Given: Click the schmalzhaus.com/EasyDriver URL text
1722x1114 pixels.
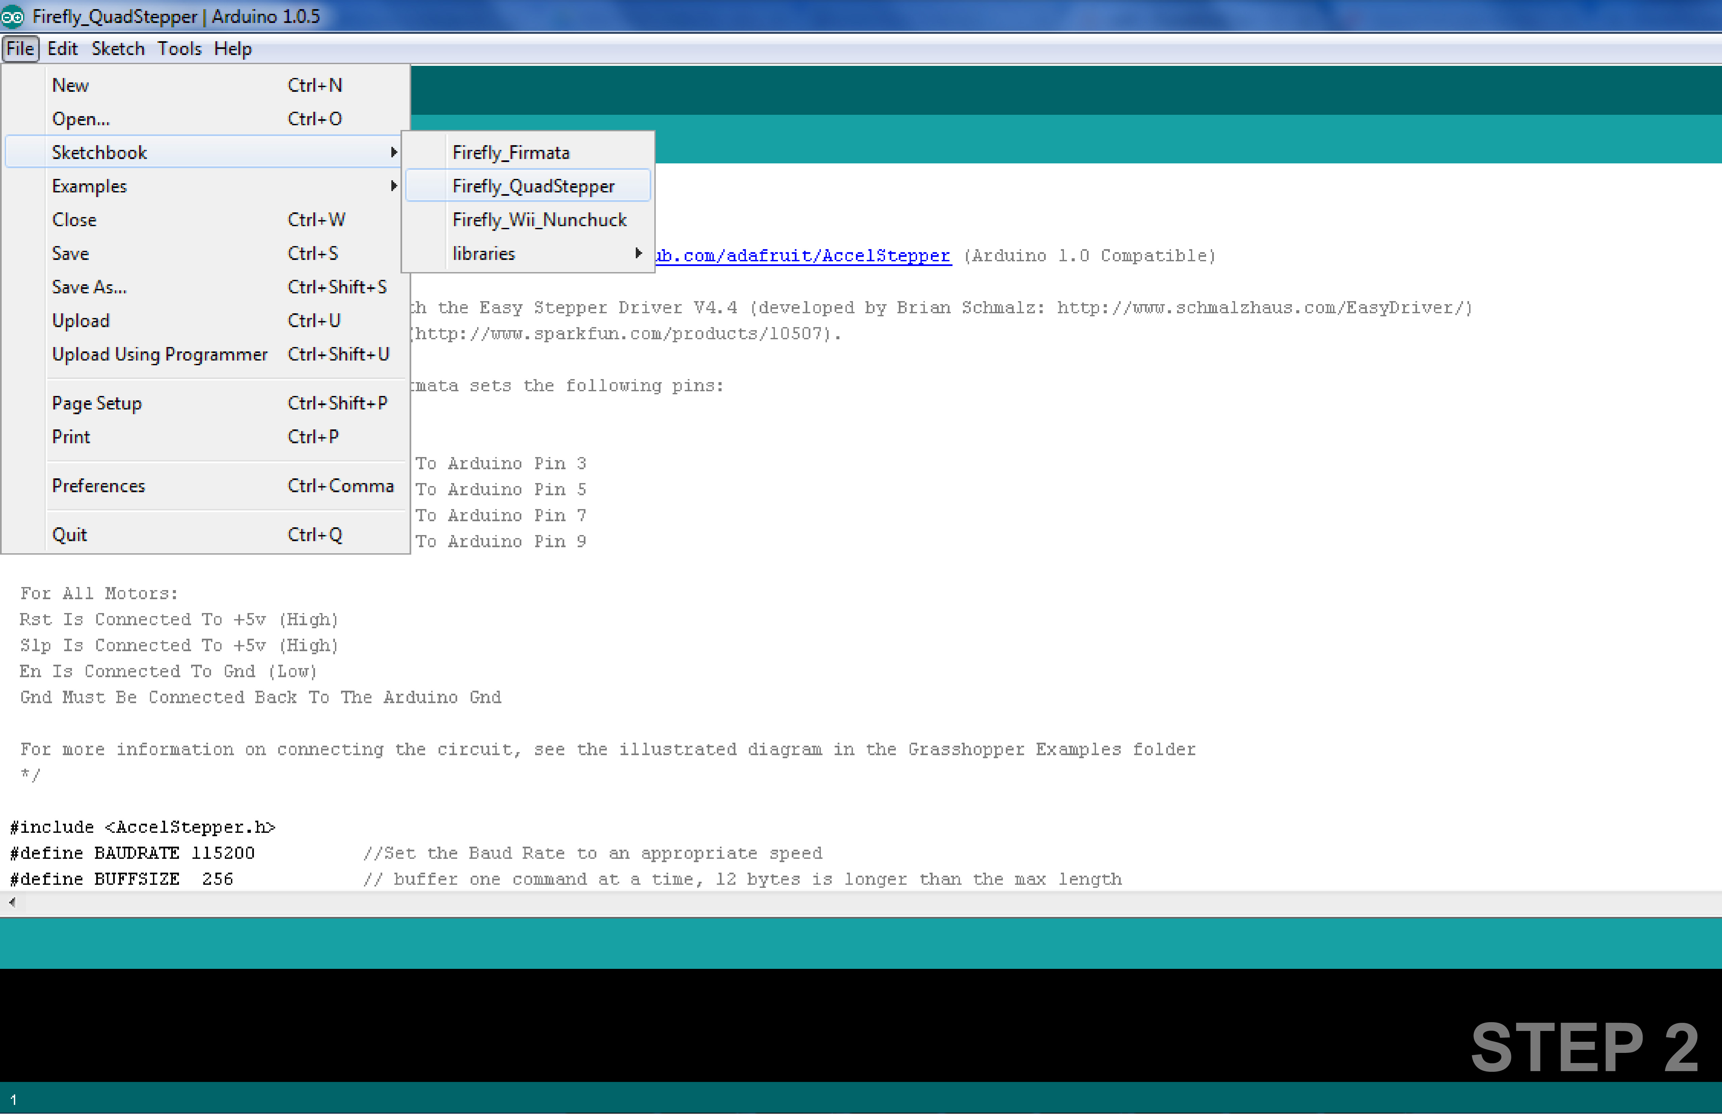Looking at the screenshot, I should coord(1260,308).
